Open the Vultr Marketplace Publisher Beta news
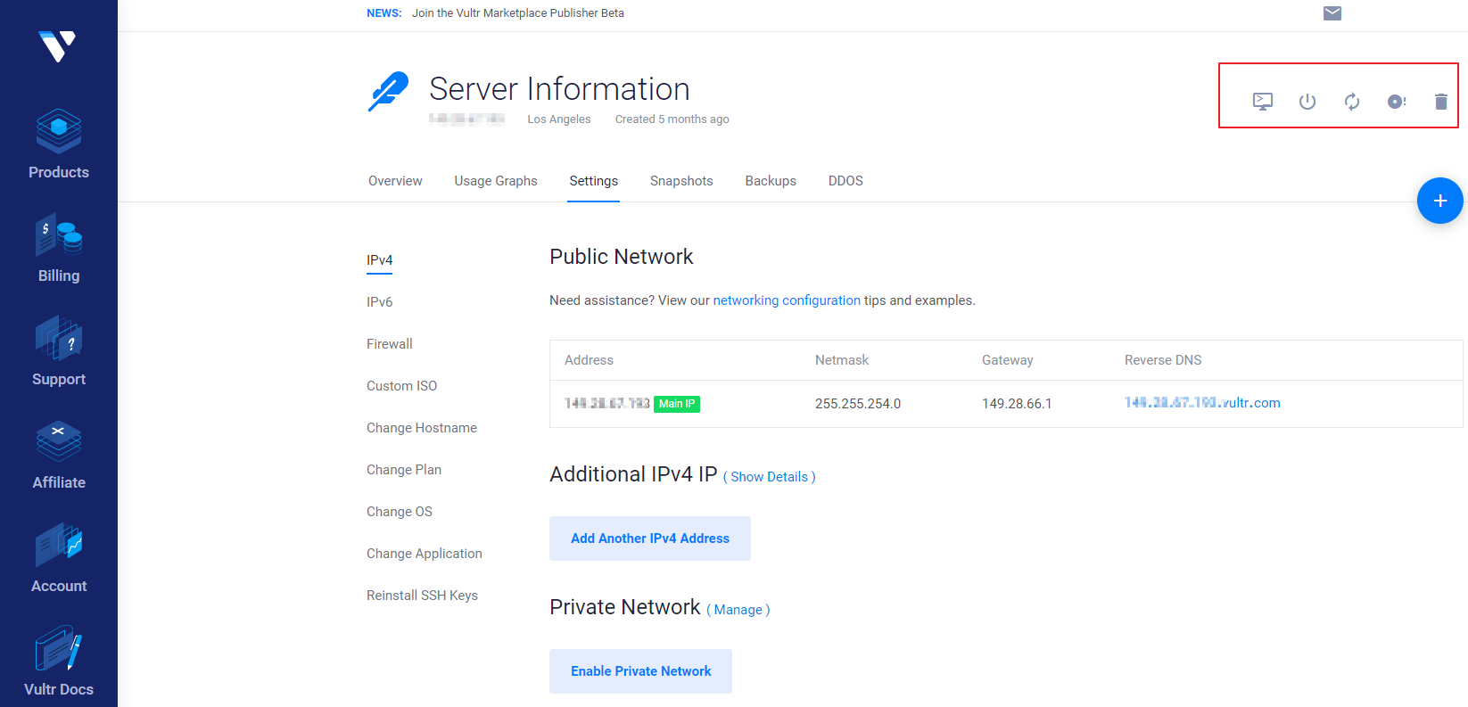 [x=518, y=13]
